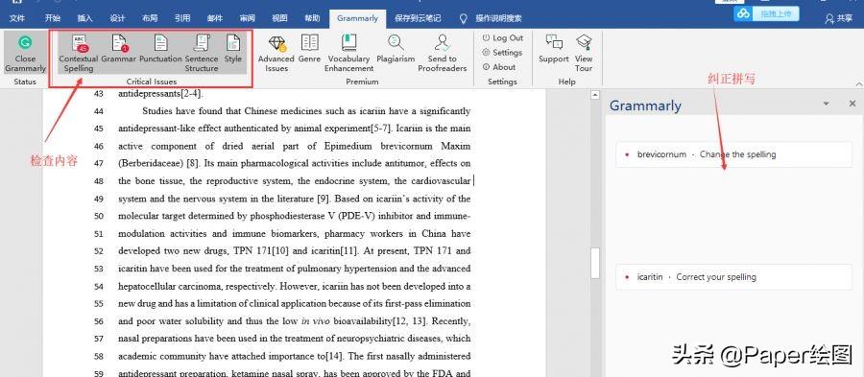Select the Grammarly ribbon tab

point(358,18)
